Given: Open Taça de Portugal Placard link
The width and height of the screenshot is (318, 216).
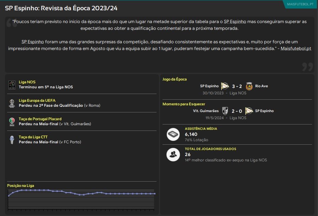Looking at the screenshot, I should pyautogui.click(x=40, y=119).
